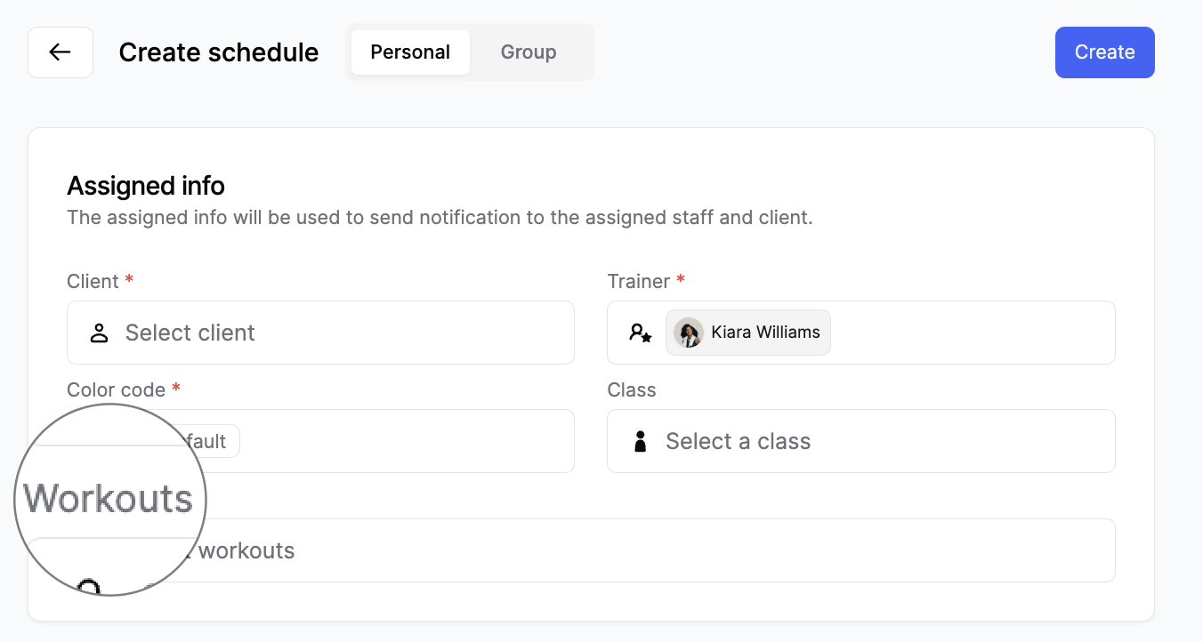Click the workouts selection input field

coord(623,550)
